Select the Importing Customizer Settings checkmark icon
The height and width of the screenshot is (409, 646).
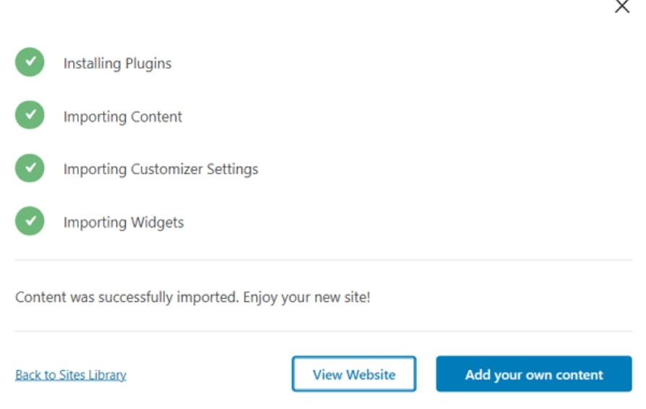tap(30, 168)
